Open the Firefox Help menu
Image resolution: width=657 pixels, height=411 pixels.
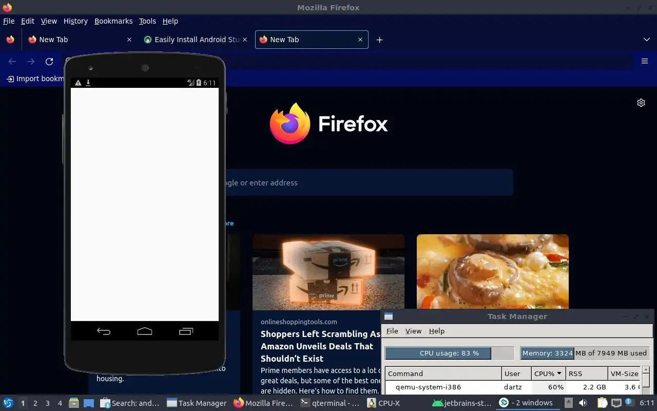[x=170, y=21]
